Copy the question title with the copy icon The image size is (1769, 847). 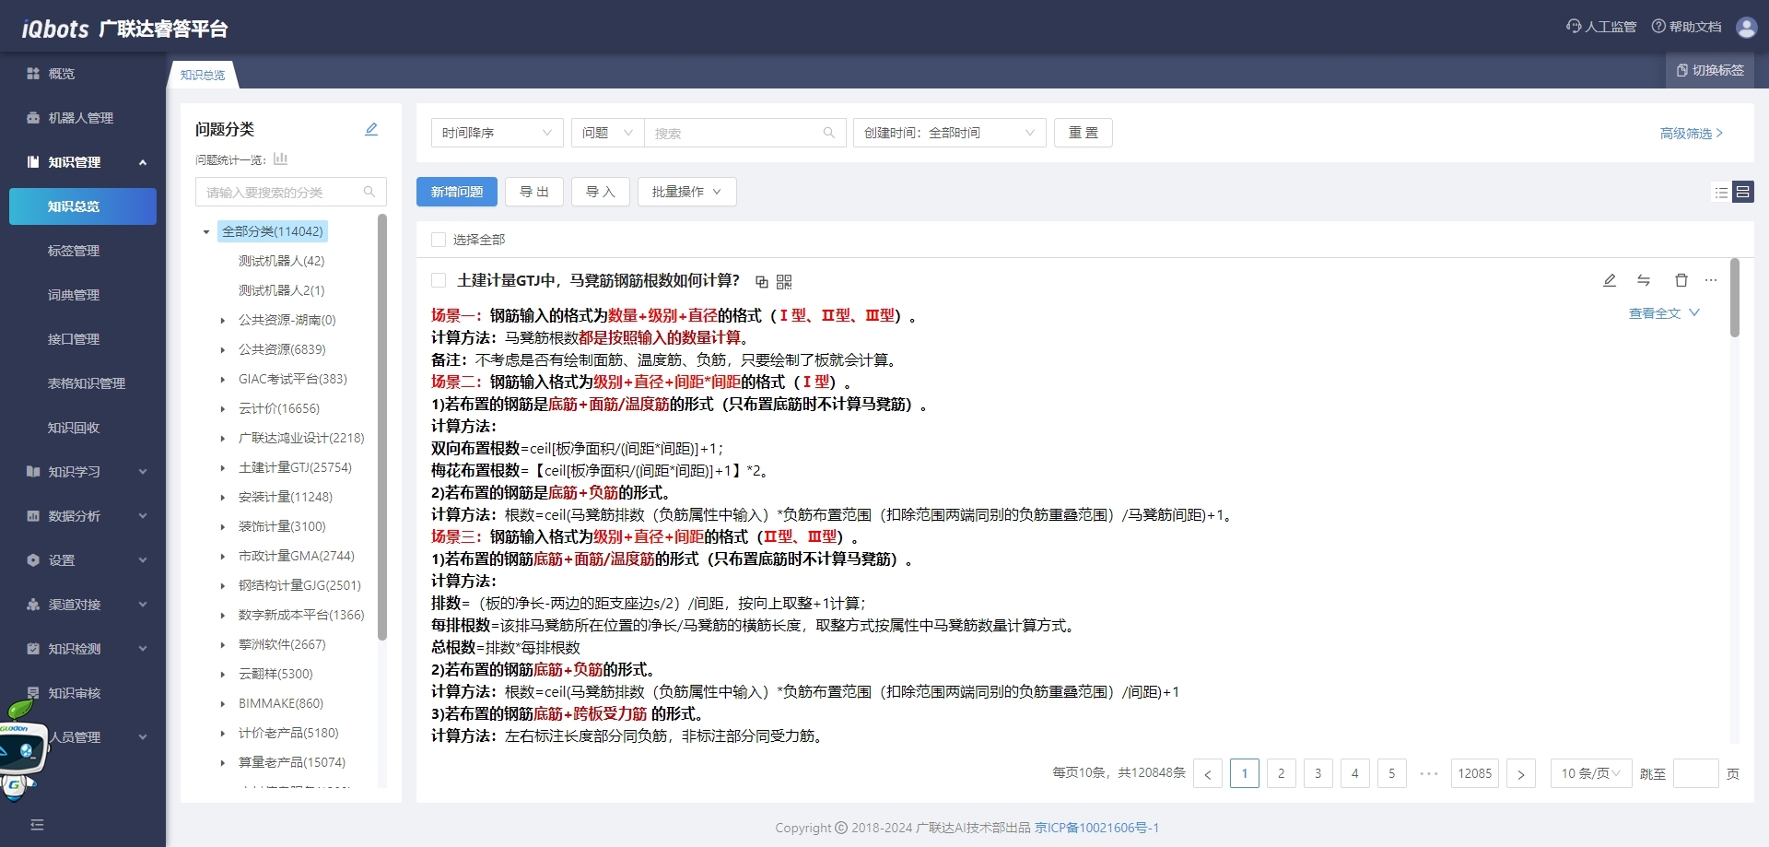(762, 281)
